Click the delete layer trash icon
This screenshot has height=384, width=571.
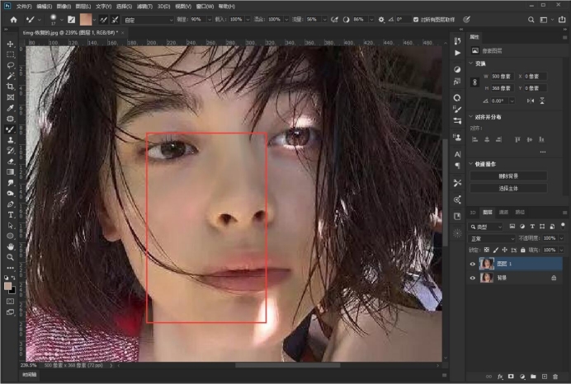[555, 377]
